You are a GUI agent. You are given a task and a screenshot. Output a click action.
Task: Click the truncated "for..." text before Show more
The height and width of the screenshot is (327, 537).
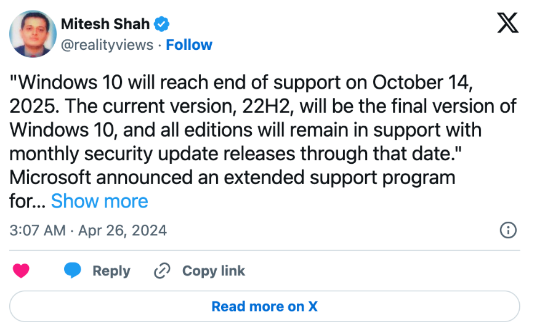(x=27, y=201)
